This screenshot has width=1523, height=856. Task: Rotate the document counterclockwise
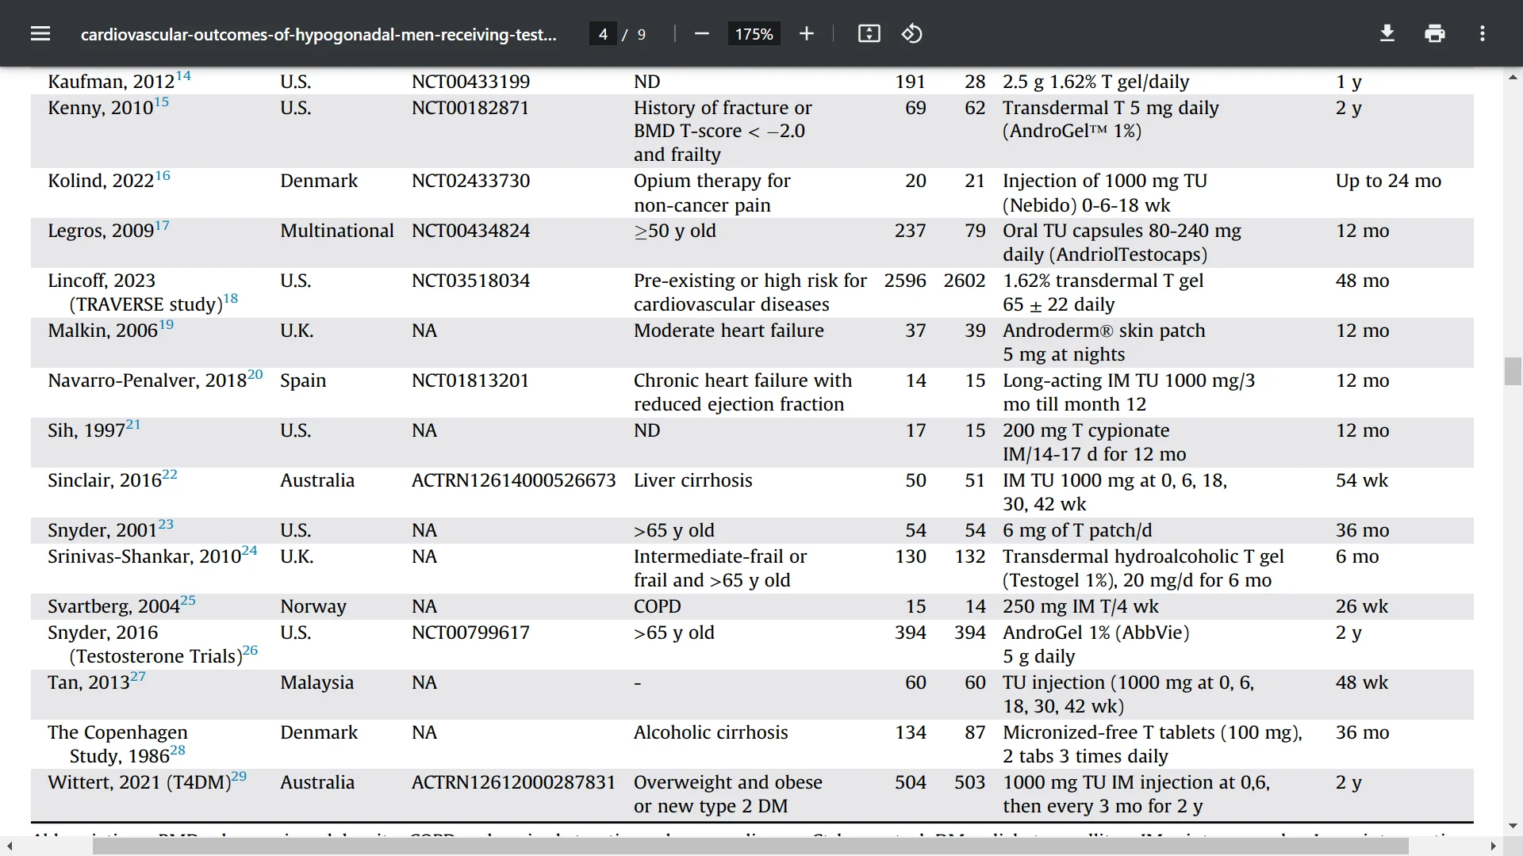point(912,33)
